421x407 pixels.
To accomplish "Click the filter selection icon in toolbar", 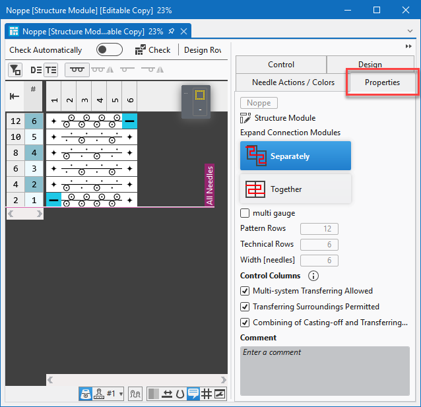I will point(15,70).
